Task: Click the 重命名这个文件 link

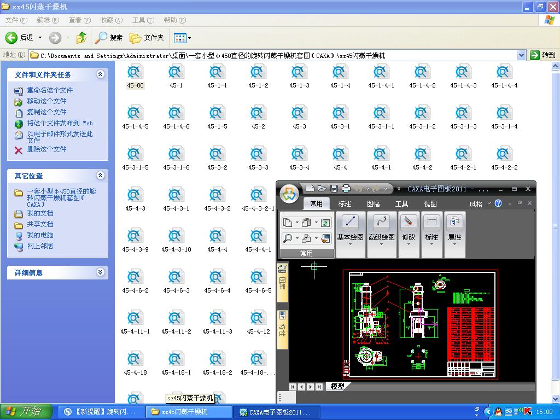Action: point(50,90)
